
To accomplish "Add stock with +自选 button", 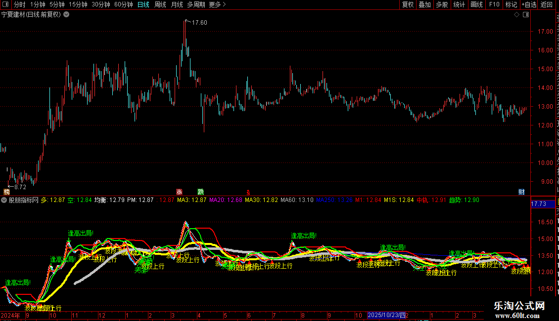I will 529,4.
